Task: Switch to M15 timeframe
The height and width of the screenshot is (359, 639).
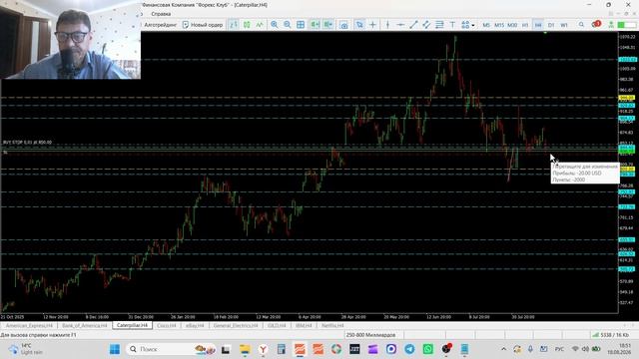Action: coord(499,25)
